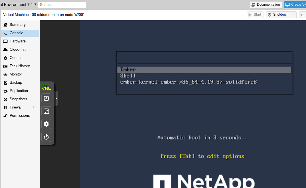The height and width of the screenshot is (188, 306).
Task: Click the Options gear icon
Action: [5, 58]
